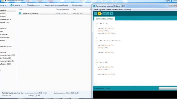Click Дата создания 14.04.2021 18:08 detail
177x99 pixels.
66,93
